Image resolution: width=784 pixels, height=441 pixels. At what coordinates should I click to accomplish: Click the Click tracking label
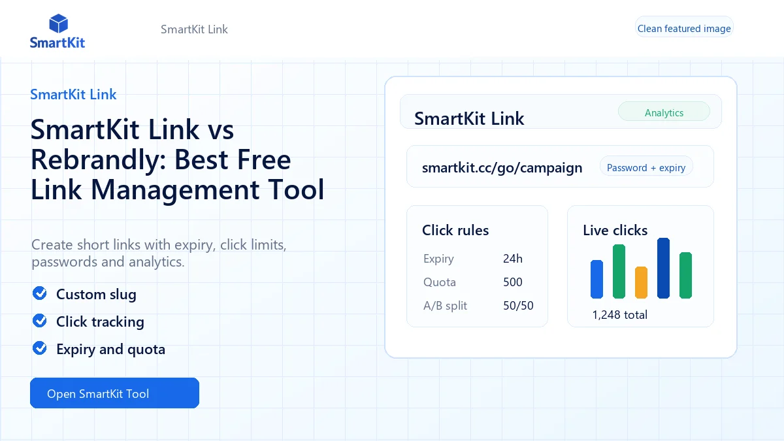pyautogui.click(x=100, y=321)
